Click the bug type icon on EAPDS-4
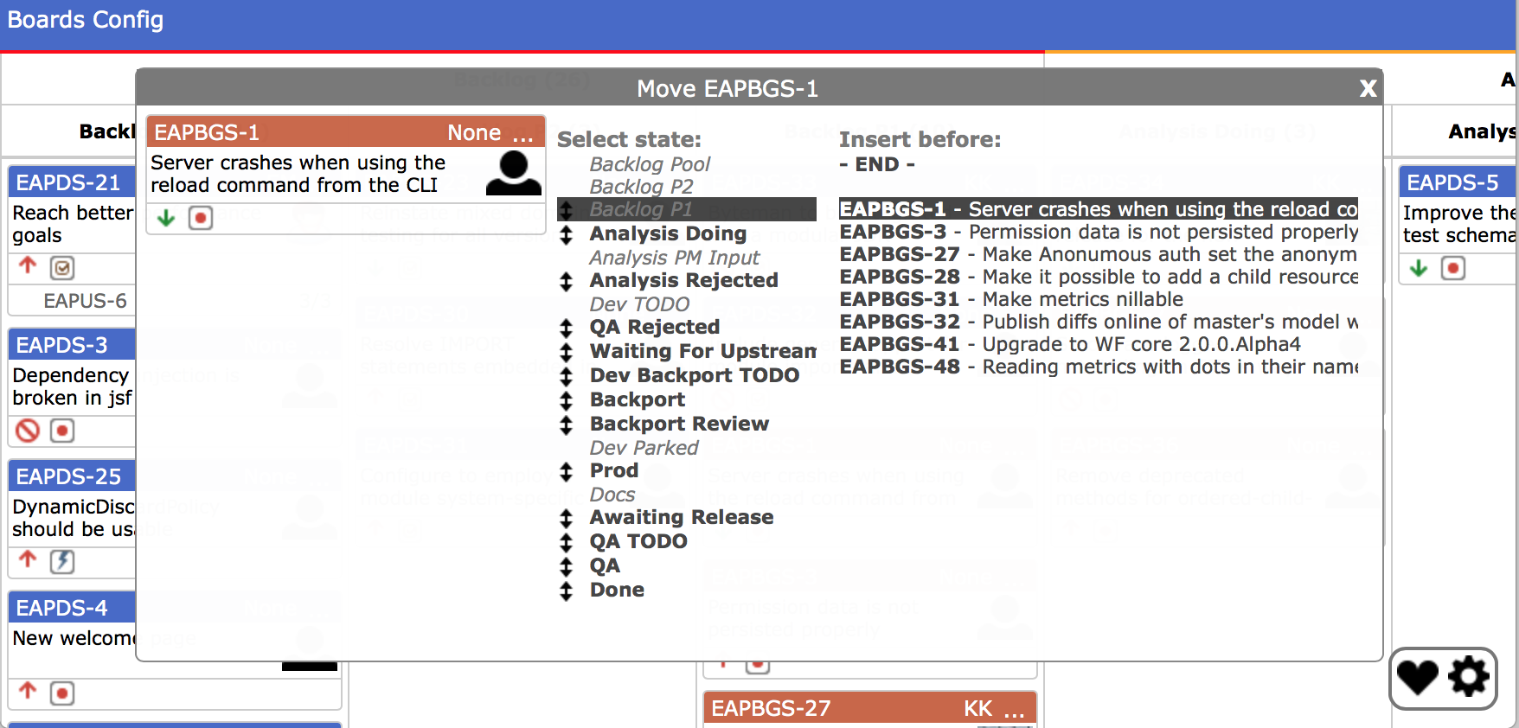Image resolution: width=1519 pixels, height=728 pixels. coord(62,693)
